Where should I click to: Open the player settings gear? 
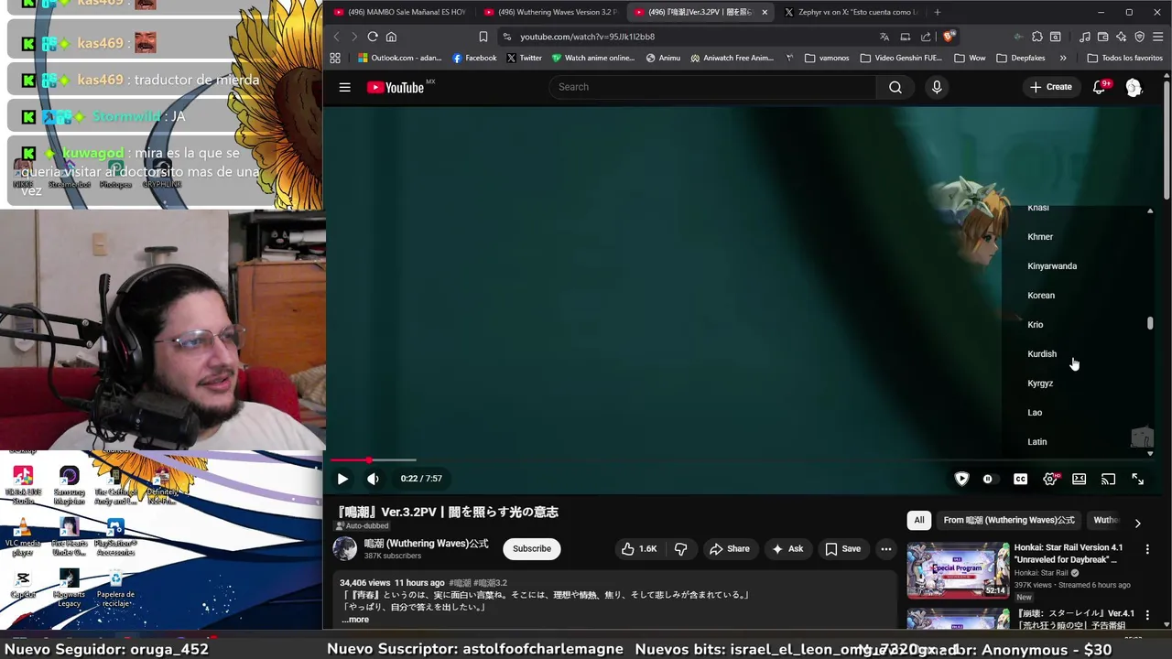pyautogui.click(x=1050, y=479)
